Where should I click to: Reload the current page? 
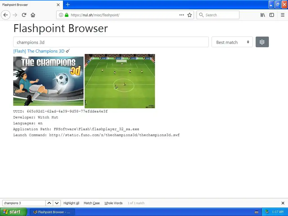coord(24,15)
